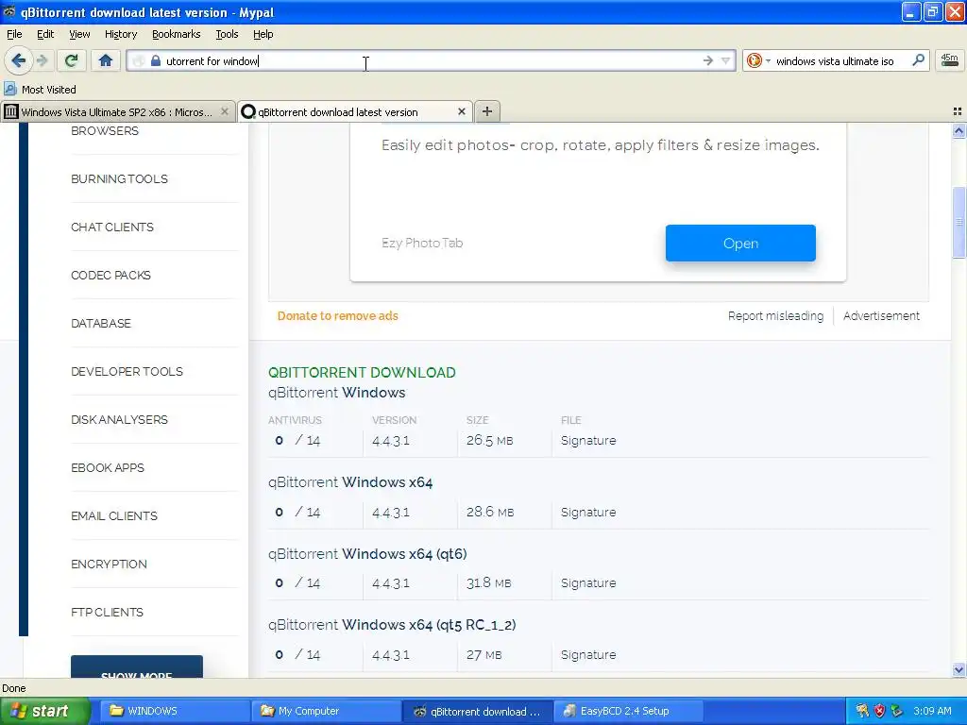Click the vertical scrollbar thumb
Screen dimensions: 967x725
click(959, 222)
